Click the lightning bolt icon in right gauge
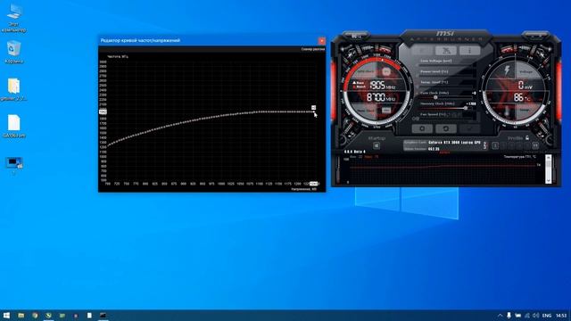The image size is (571, 321). (x=507, y=70)
